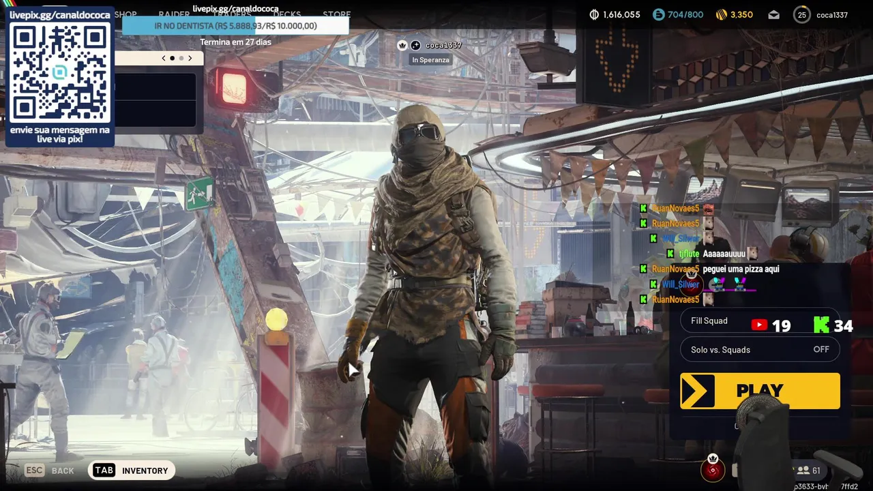Show next news slide arrow
Screen dimensions: 873x491
190,58
